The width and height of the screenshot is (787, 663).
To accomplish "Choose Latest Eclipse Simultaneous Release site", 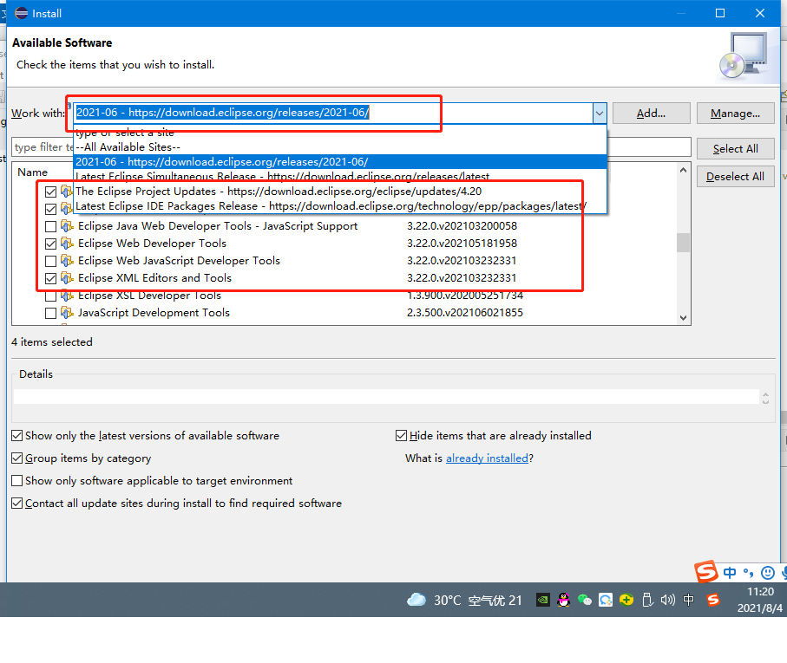I will coord(340,177).
